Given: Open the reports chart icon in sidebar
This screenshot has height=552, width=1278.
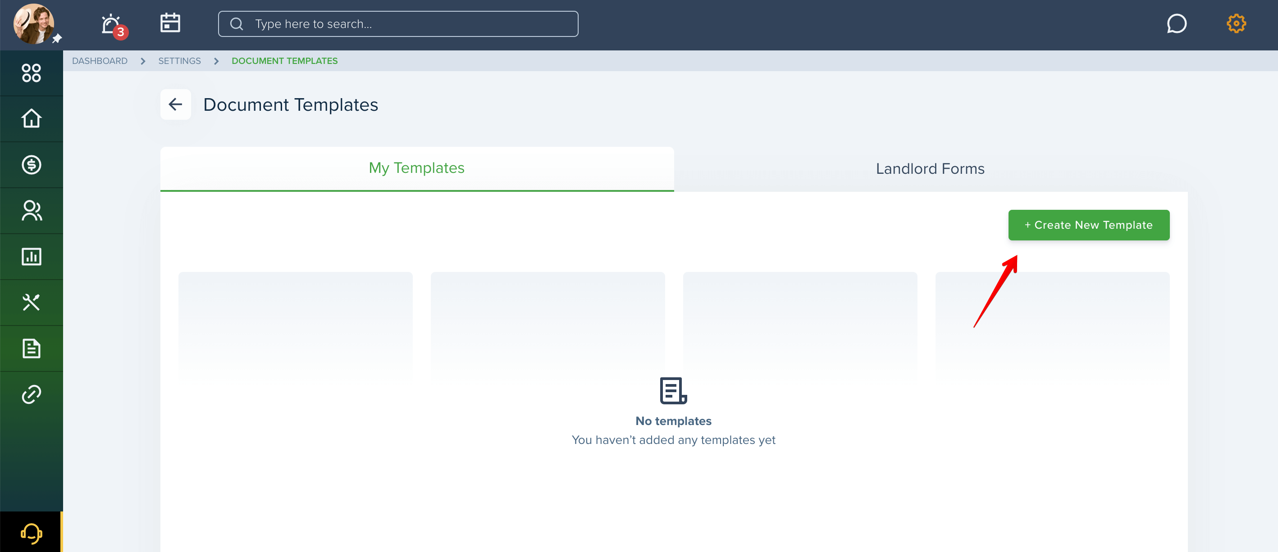Looking at the screenshot, I should 31,257.
